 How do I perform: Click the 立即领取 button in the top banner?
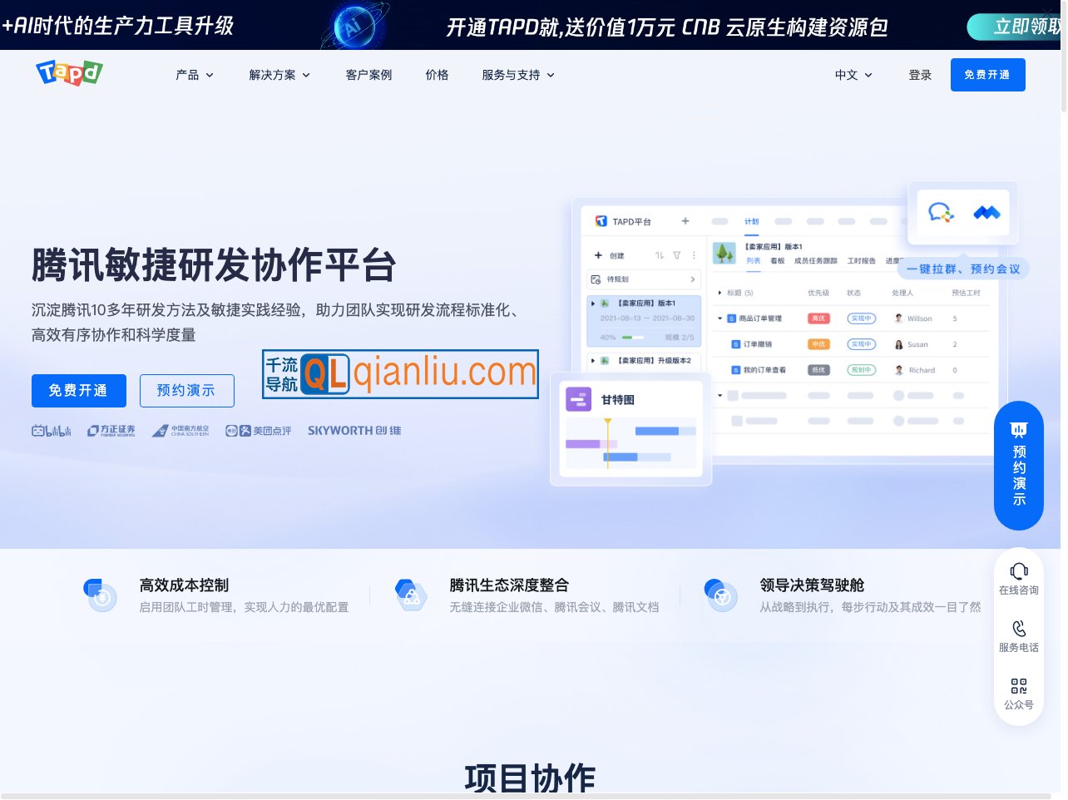(1016, 27)
